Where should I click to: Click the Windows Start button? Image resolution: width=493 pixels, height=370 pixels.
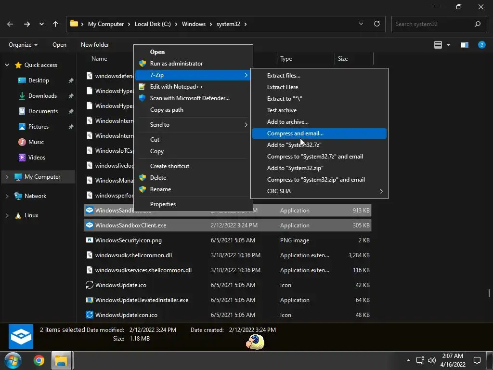13,360
